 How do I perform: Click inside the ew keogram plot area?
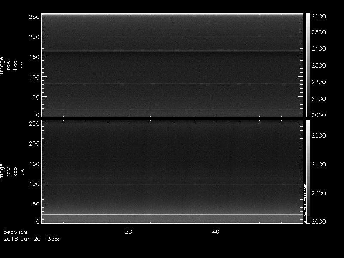[x=172, y=172]
